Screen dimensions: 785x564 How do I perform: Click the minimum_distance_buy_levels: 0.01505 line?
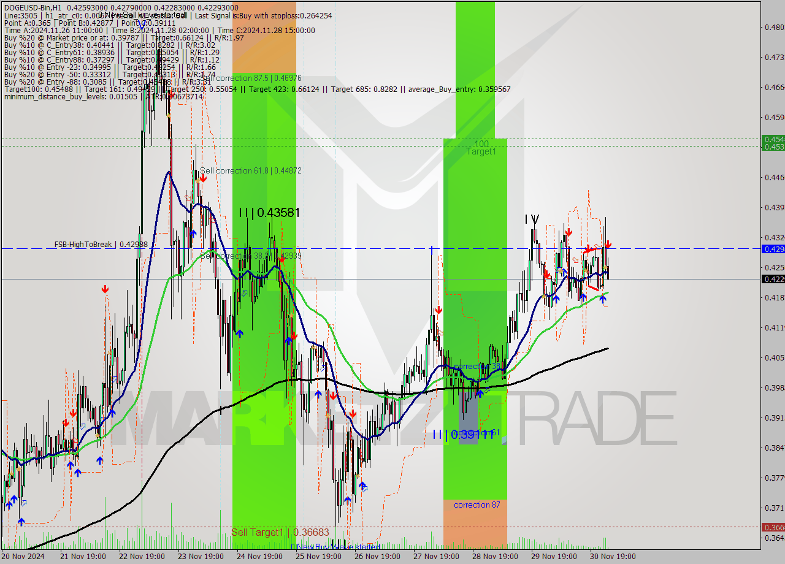[x=103, y=96]
